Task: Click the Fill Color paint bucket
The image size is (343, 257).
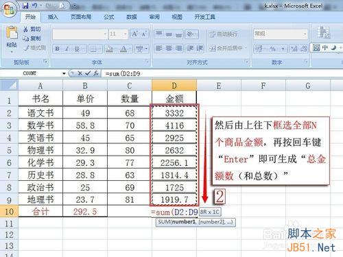Action: tap(110, 49)
